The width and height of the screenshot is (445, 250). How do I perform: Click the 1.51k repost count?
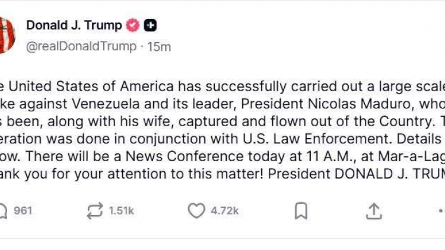pyautogui.click(x=121, y=210)
